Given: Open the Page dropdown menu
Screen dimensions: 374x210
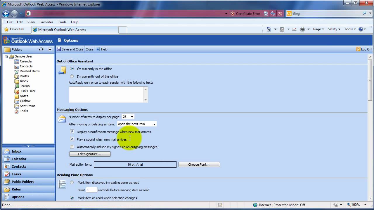Looking at the screenshot, I should pos(318,29).
